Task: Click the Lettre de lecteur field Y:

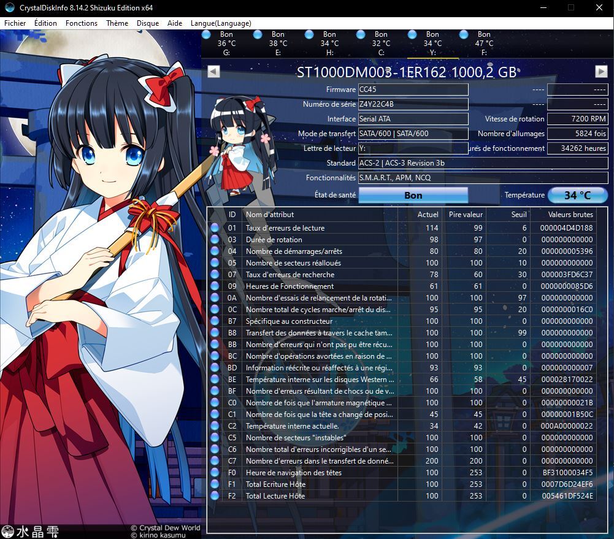Action: [413, 148]
